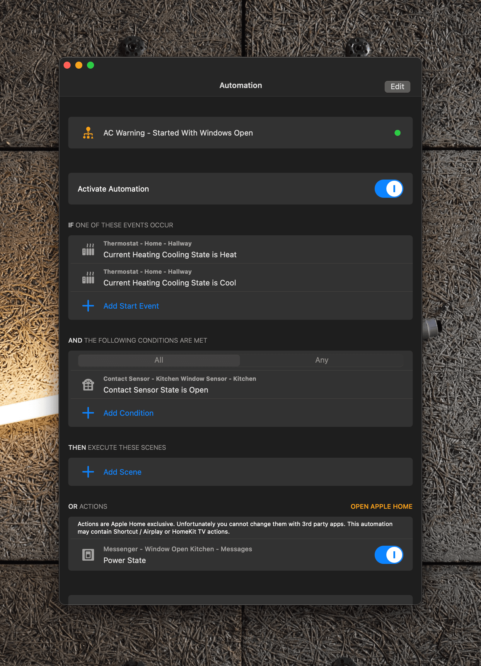Click the Kitchen Window Sensor window icon
This screenshot has height=666, width=481.
tap(88, 384)
